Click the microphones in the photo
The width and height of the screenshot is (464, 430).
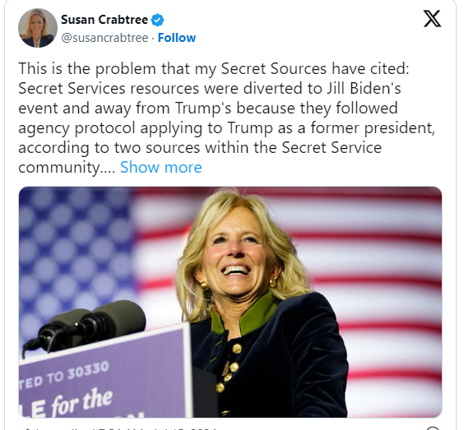pyautogui.click(x=86, y=324)
